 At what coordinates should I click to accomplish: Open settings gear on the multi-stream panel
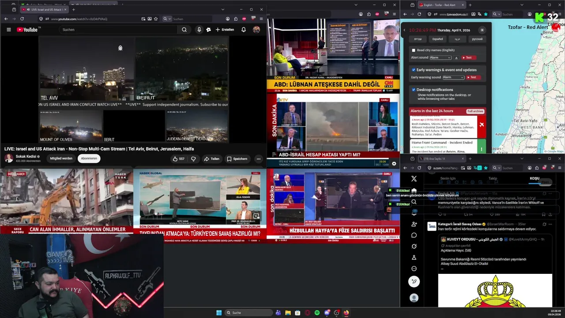tap(394, 163)
